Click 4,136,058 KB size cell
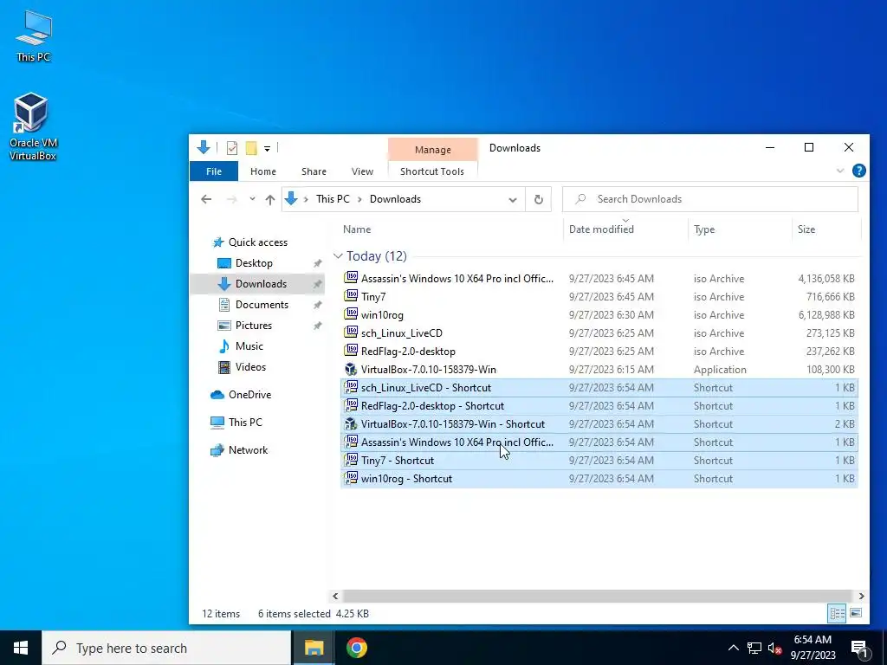 825,279
